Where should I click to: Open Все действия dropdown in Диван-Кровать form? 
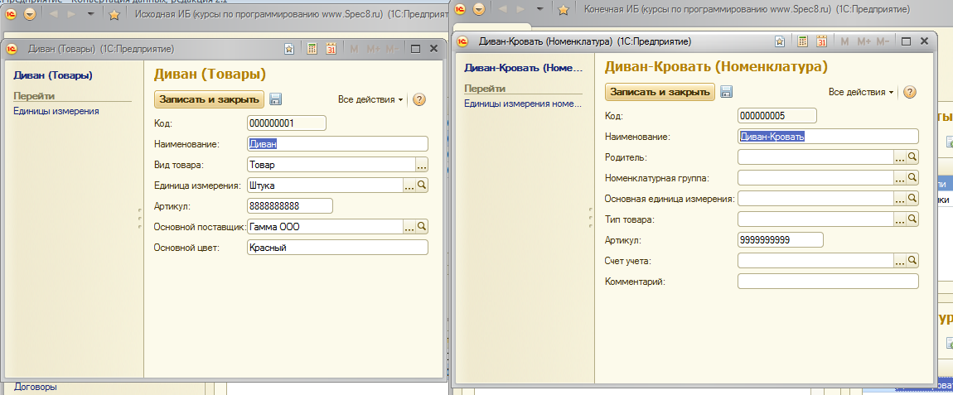point(861,92)
